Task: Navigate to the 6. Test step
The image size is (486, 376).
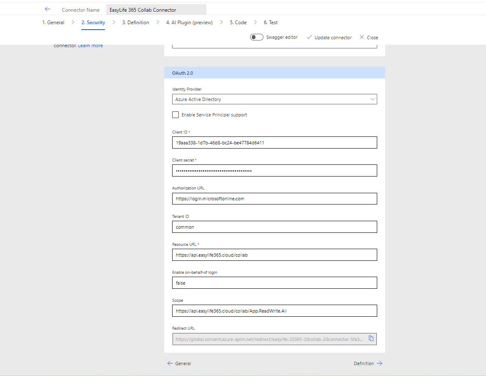Action: [x=271, y=23]
